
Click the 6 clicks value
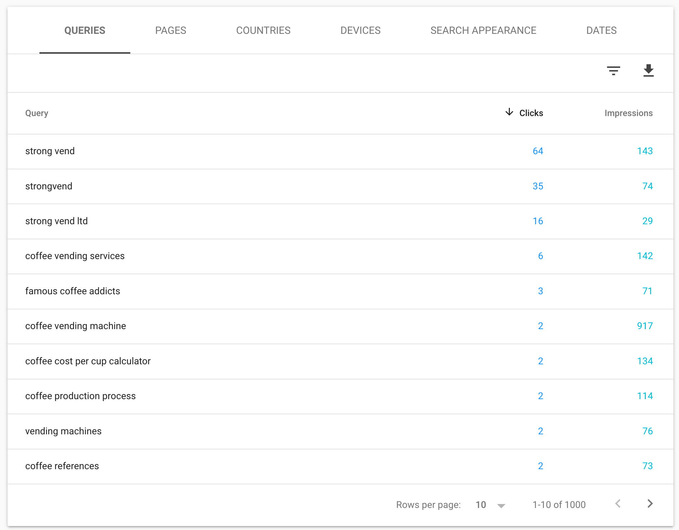click(540, 256)
